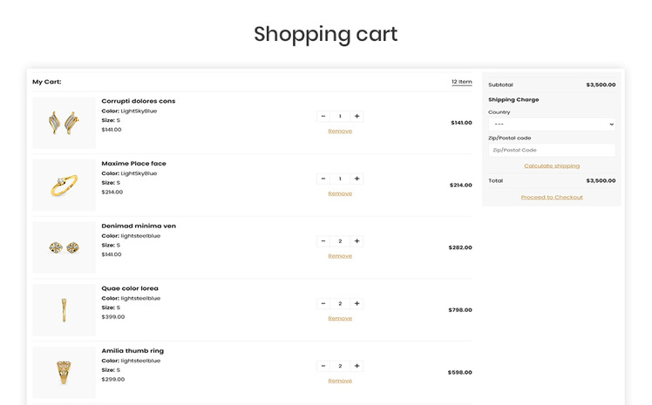This screenshot has width=652, height=405.
Task: Click the Subtotal amount $3,500.00
Action: (601, 84)
